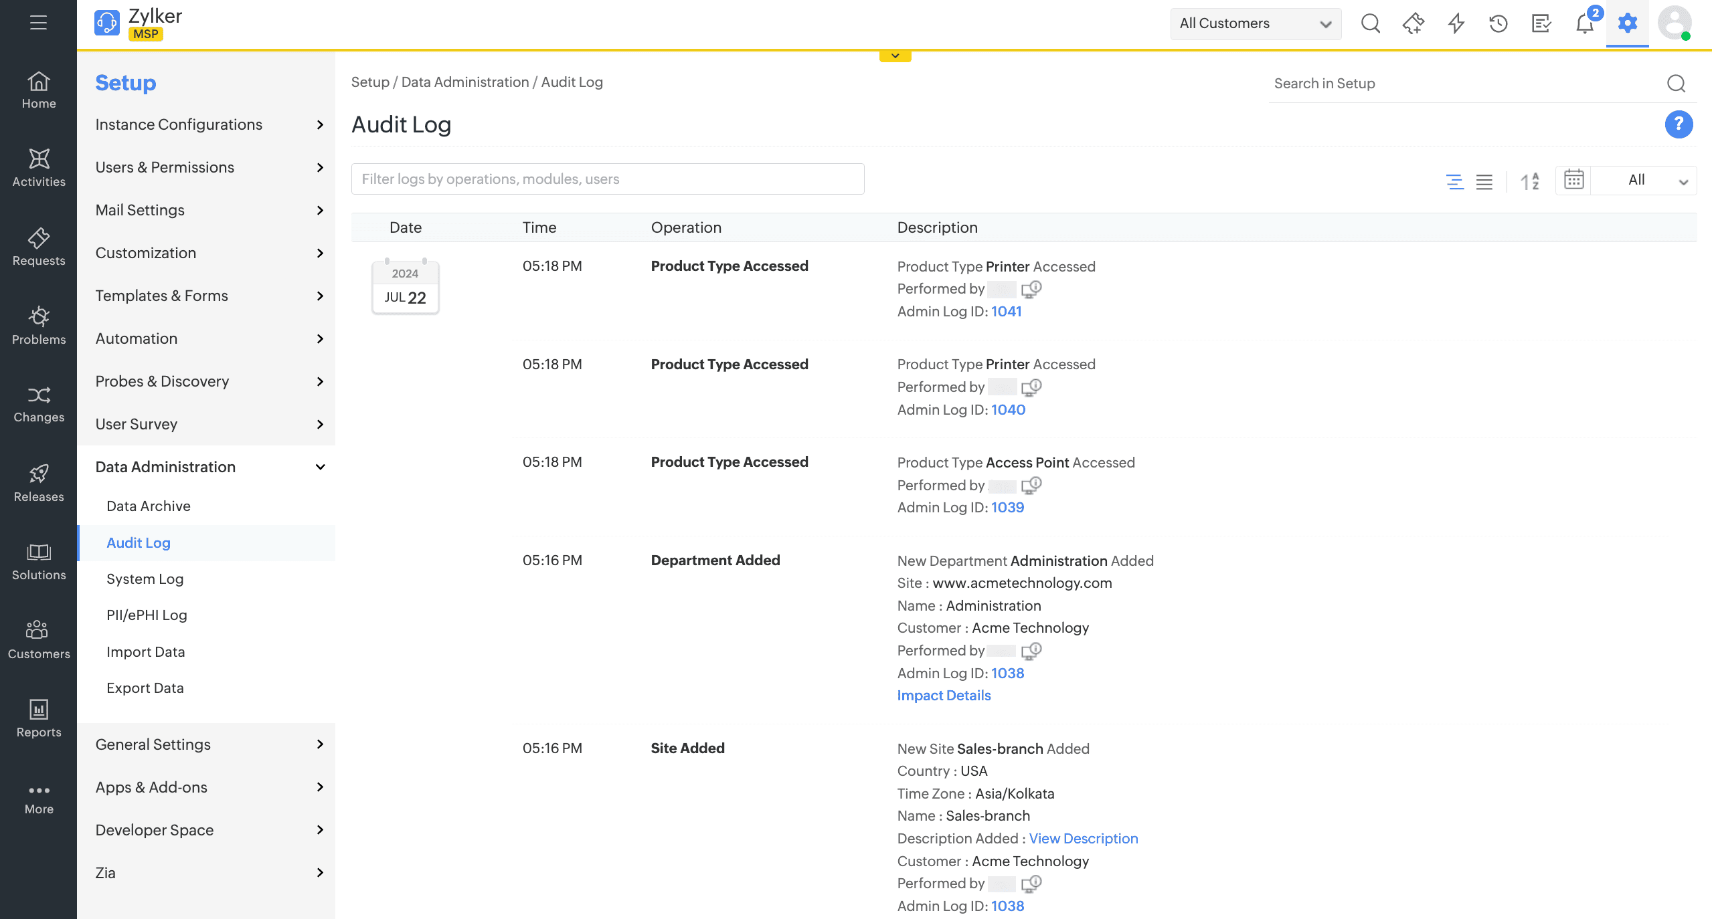The width and height of the screenshot is (1712, 919).
Task: Select System Log in Data Administration
Action: 145,579
